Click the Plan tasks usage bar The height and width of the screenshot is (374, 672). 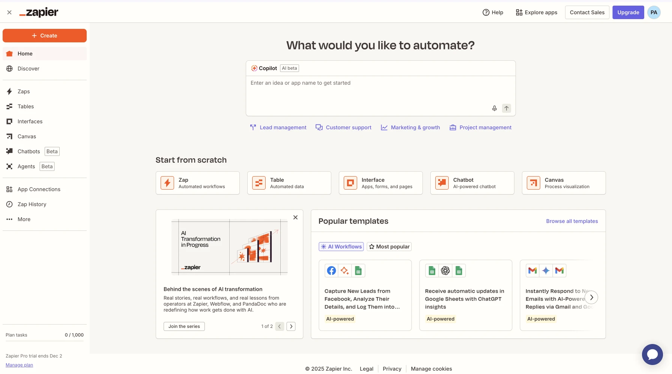click(x=45, y=341)
